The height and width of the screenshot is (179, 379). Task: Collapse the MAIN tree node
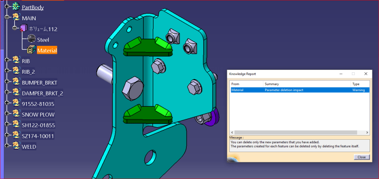click(x=7, y=17)
